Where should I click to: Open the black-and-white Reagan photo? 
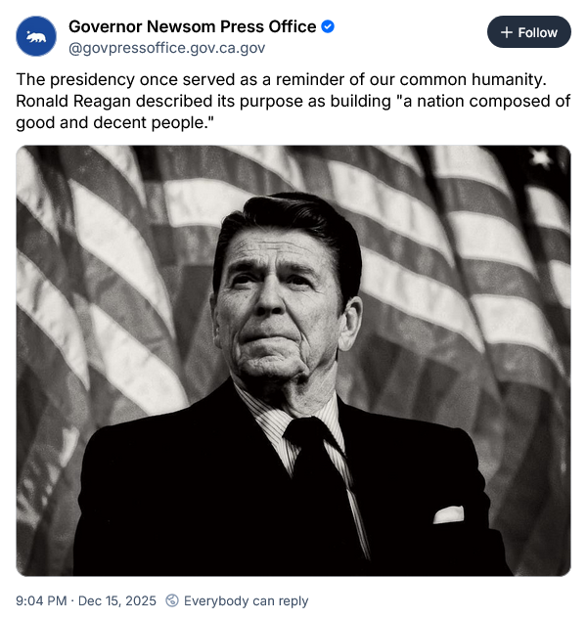tap(293, 361)
